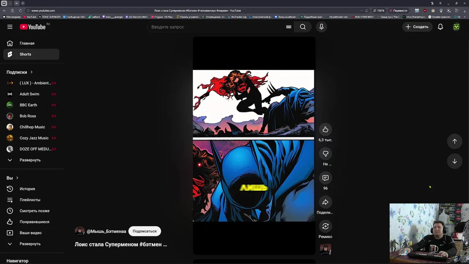The width and height of the screenshot is (469, 264).
Task: Share the short with Поделиться arrow
Action: (x=325, y=202)
